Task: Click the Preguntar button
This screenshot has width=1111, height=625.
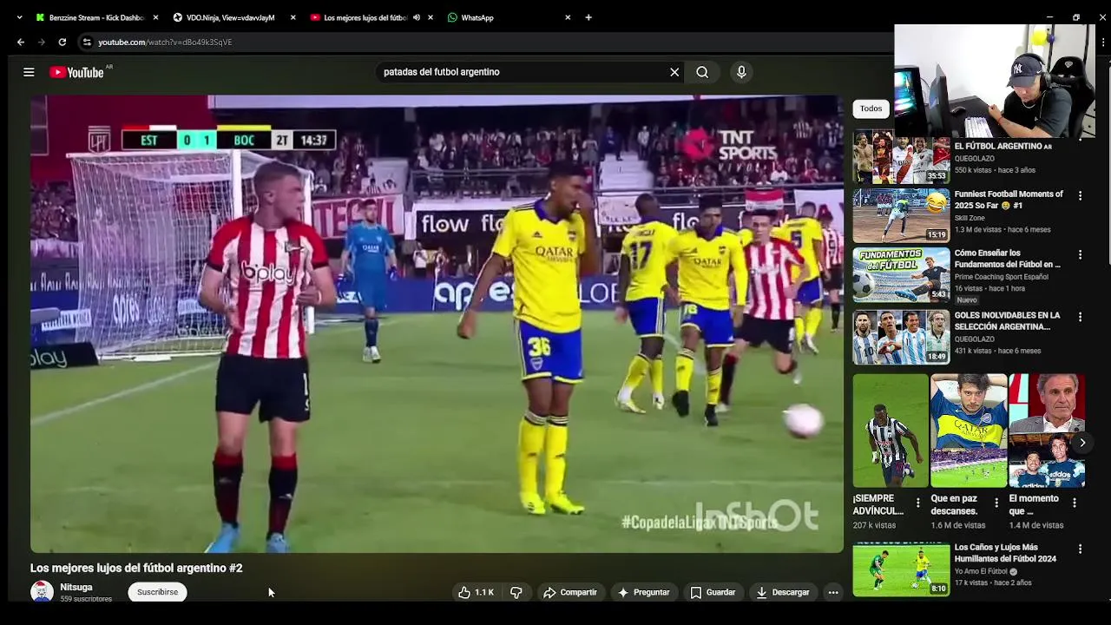Action: point(643,592)
